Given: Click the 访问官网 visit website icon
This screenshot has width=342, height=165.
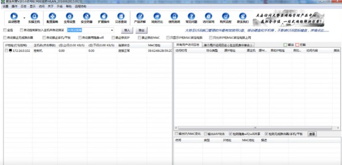Looking at the screenshot, I should coord(209,16).
